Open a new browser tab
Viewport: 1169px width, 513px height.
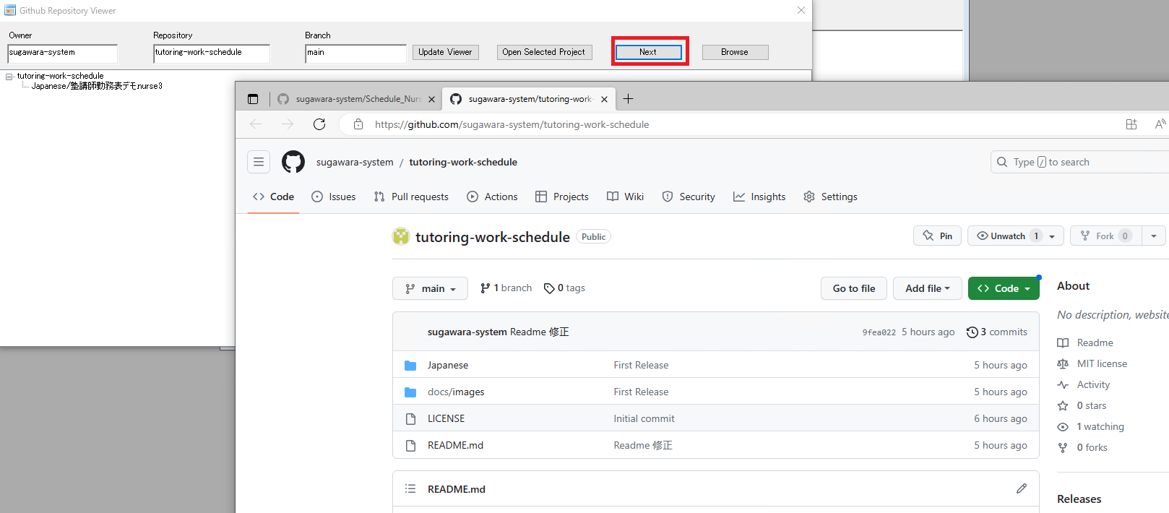pos(628,99)
